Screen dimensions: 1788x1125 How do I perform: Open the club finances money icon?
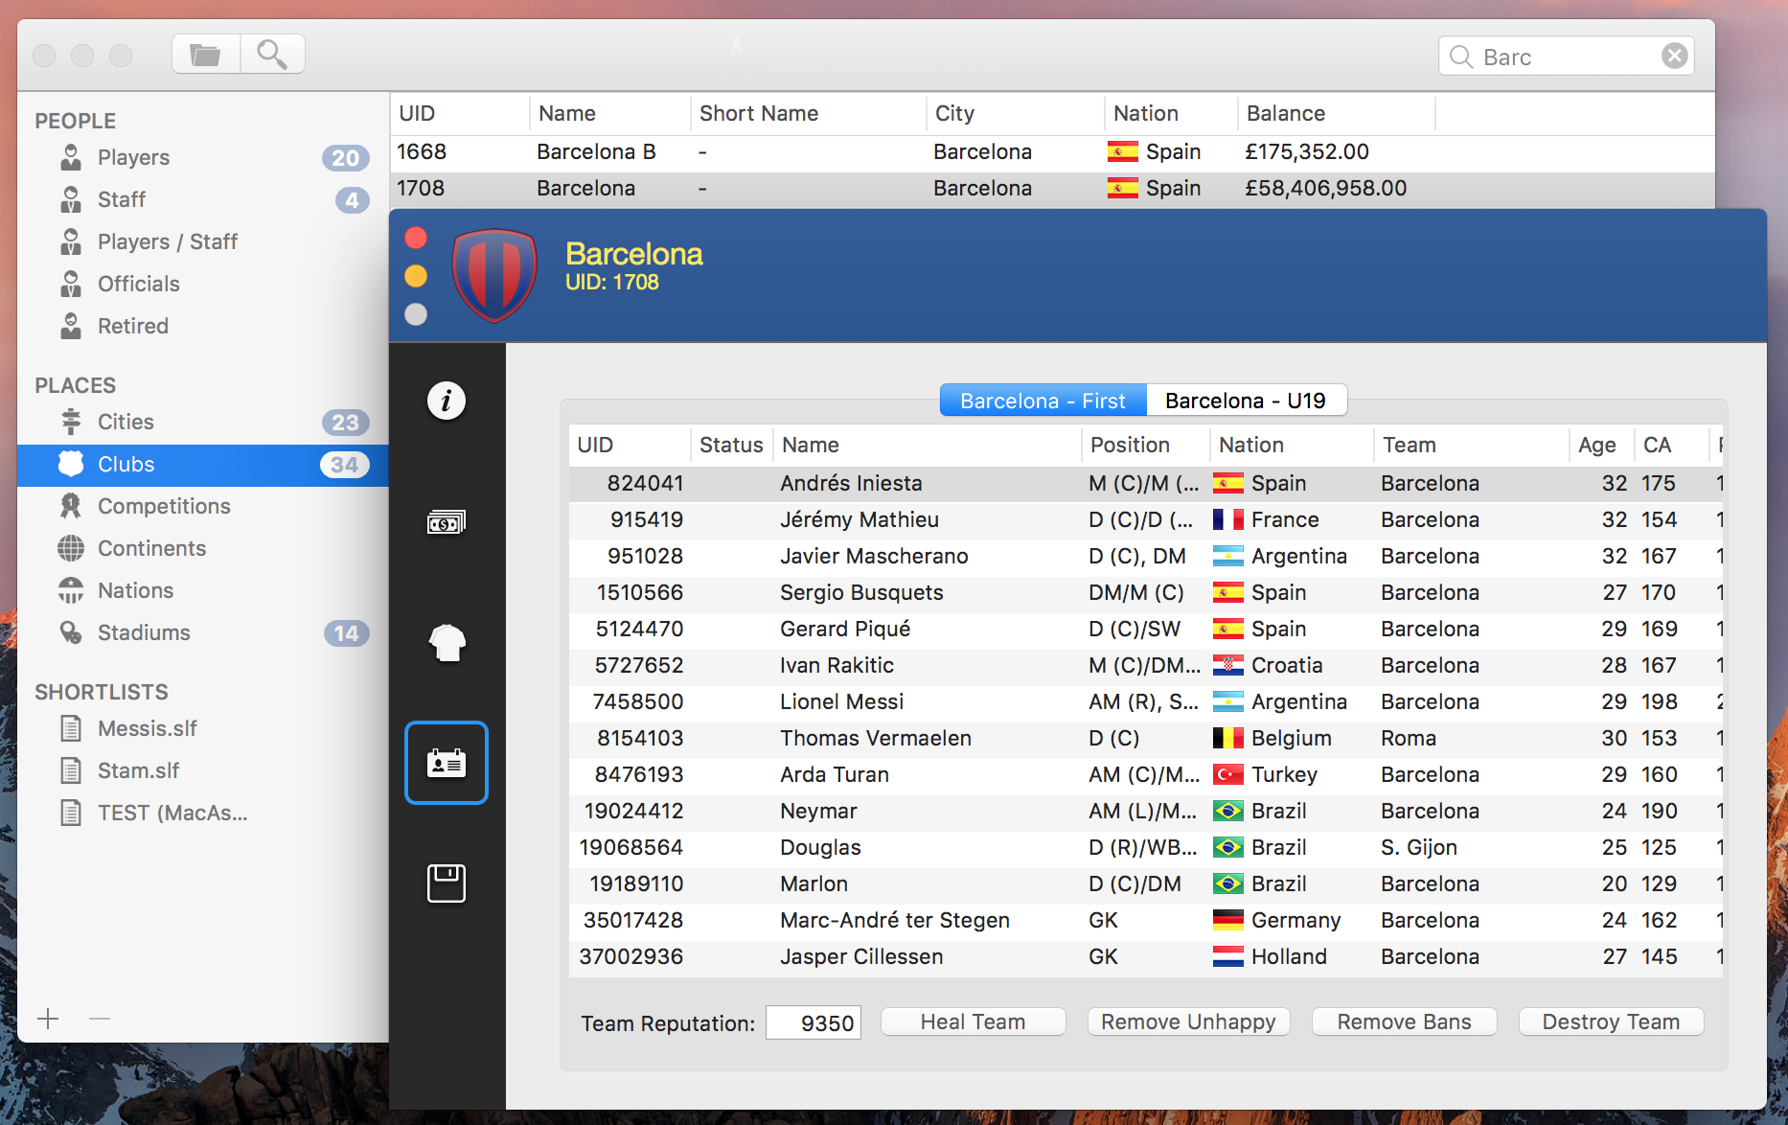tap(446, 522)
